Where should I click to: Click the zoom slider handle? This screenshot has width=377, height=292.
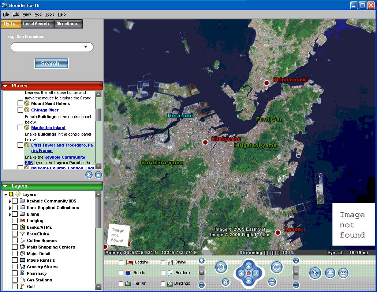tap(201, 273)
